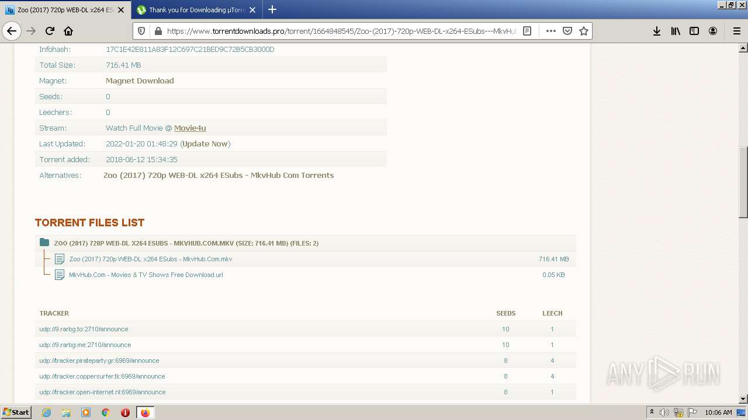Viewport: 748px width, 420px height.
Task: Click the folder icon of torrent files list
Action: click(44, 242)
